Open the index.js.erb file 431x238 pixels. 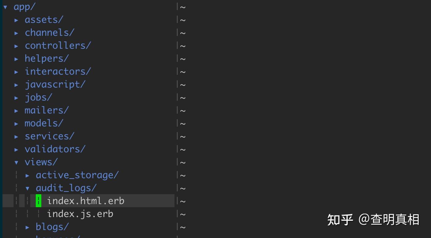point(80,214)
